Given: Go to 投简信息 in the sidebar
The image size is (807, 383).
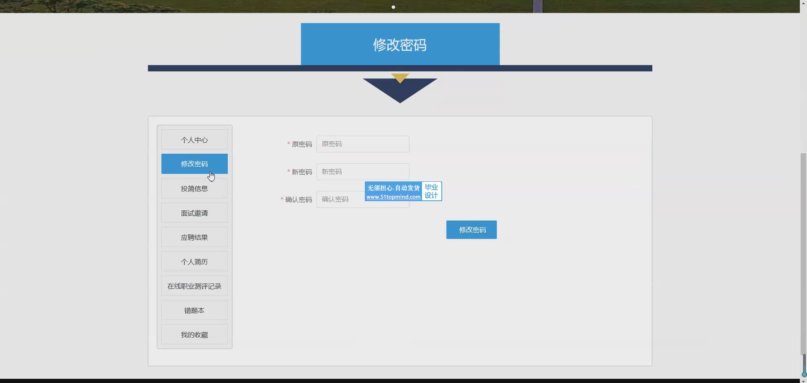Looking at the screenshot, I should [x=194, y=189].
